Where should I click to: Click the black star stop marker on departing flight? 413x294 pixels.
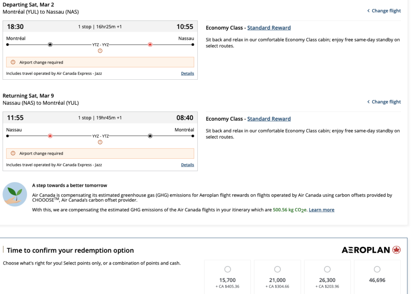50,45
